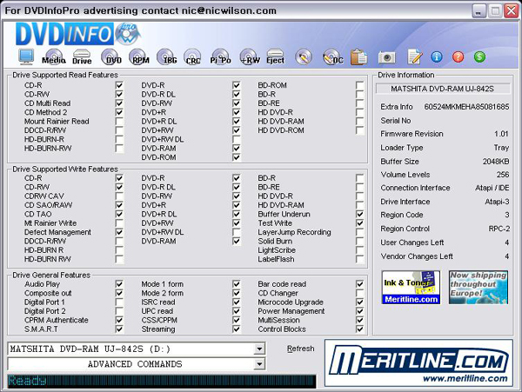This screenshot has width=522, height=392.
Task: Click the notepad with pencil icon
Action: click(415, 56)
